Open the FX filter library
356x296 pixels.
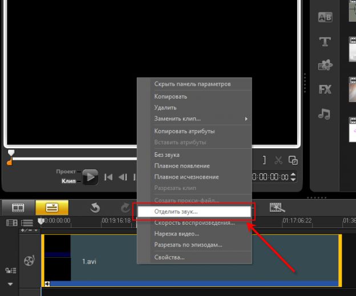click(325, 90)
